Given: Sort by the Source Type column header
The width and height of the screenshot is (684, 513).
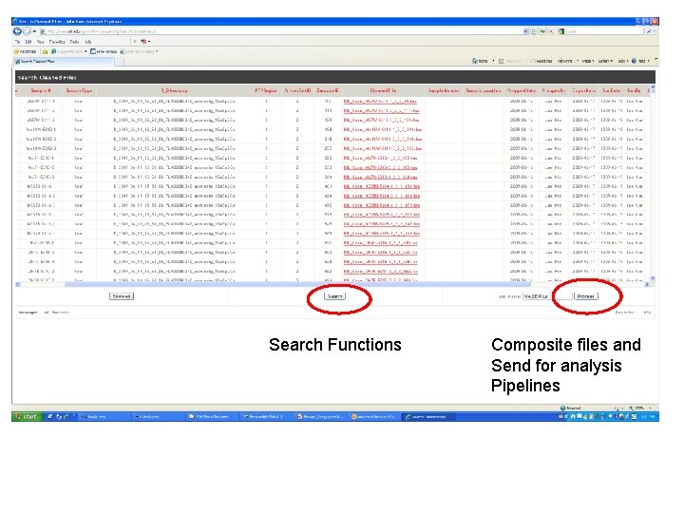Looking at the screenshot, I should [x=79, y=91].
